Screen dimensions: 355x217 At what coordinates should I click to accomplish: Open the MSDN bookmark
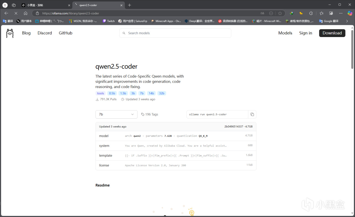click(83, 21)
